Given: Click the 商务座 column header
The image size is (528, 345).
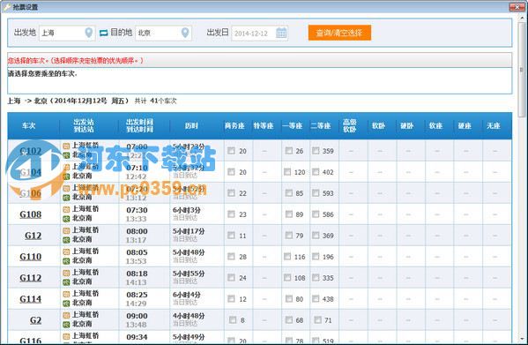Looking at the screenshot, I should (234, 125).
